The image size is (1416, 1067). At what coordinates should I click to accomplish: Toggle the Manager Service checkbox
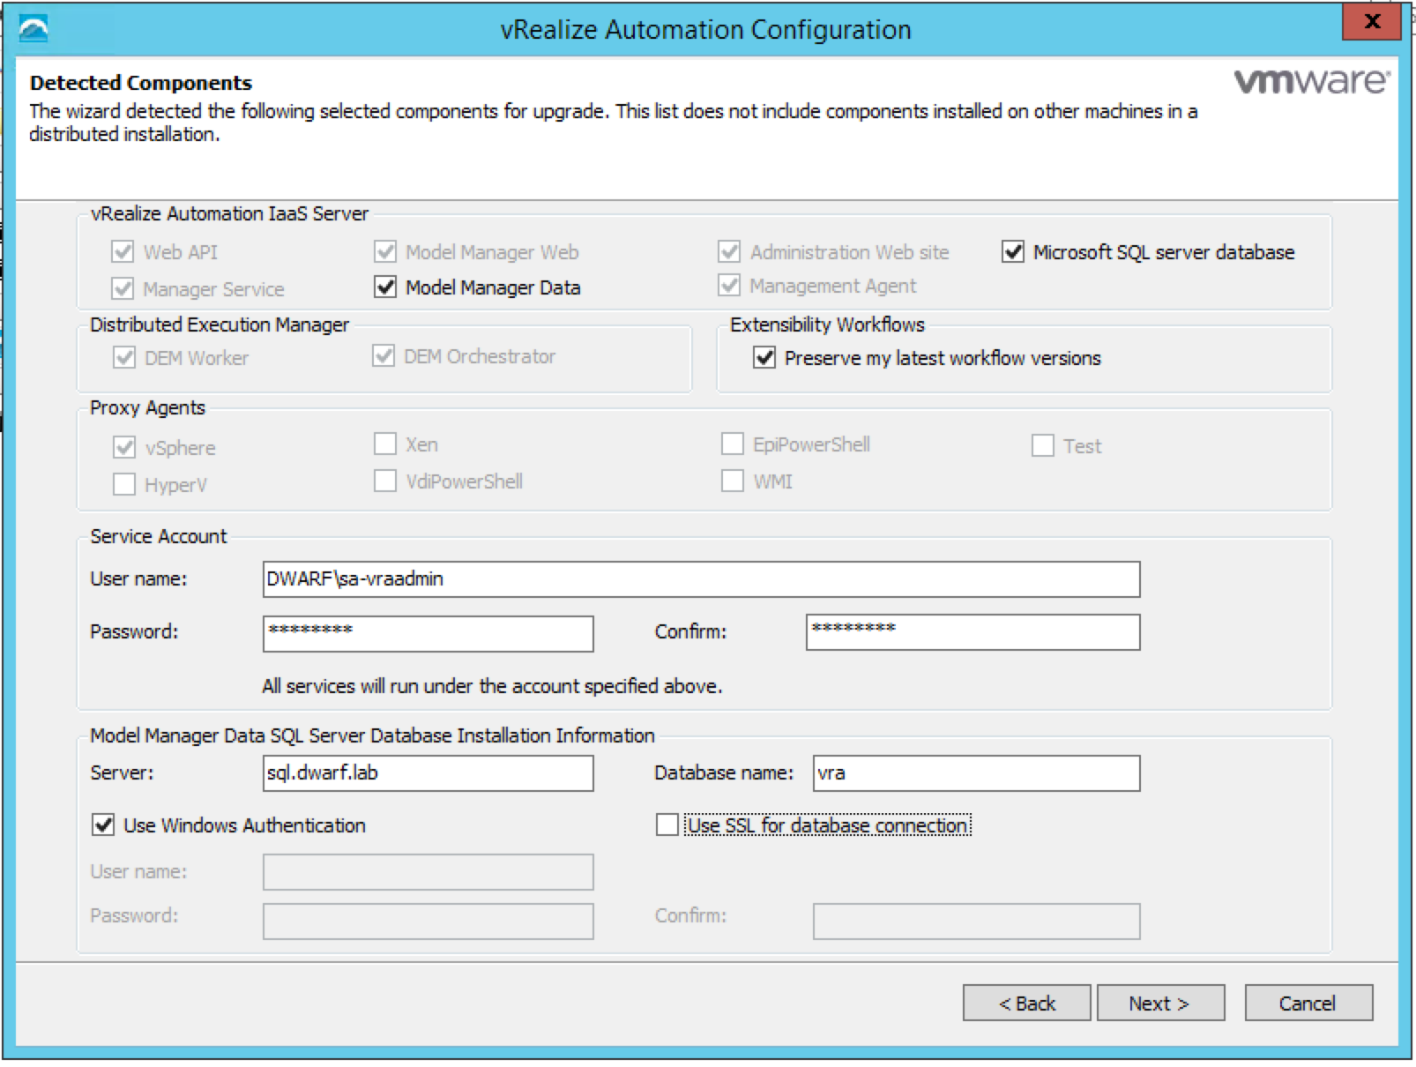pos(123,289)
